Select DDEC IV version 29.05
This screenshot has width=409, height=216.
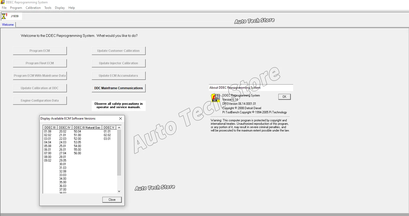point(63,161)
